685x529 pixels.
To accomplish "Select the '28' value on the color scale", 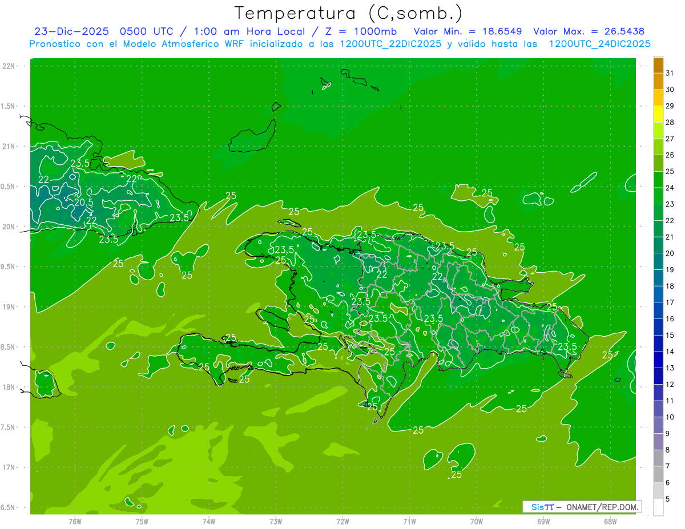I will (670, 122).
